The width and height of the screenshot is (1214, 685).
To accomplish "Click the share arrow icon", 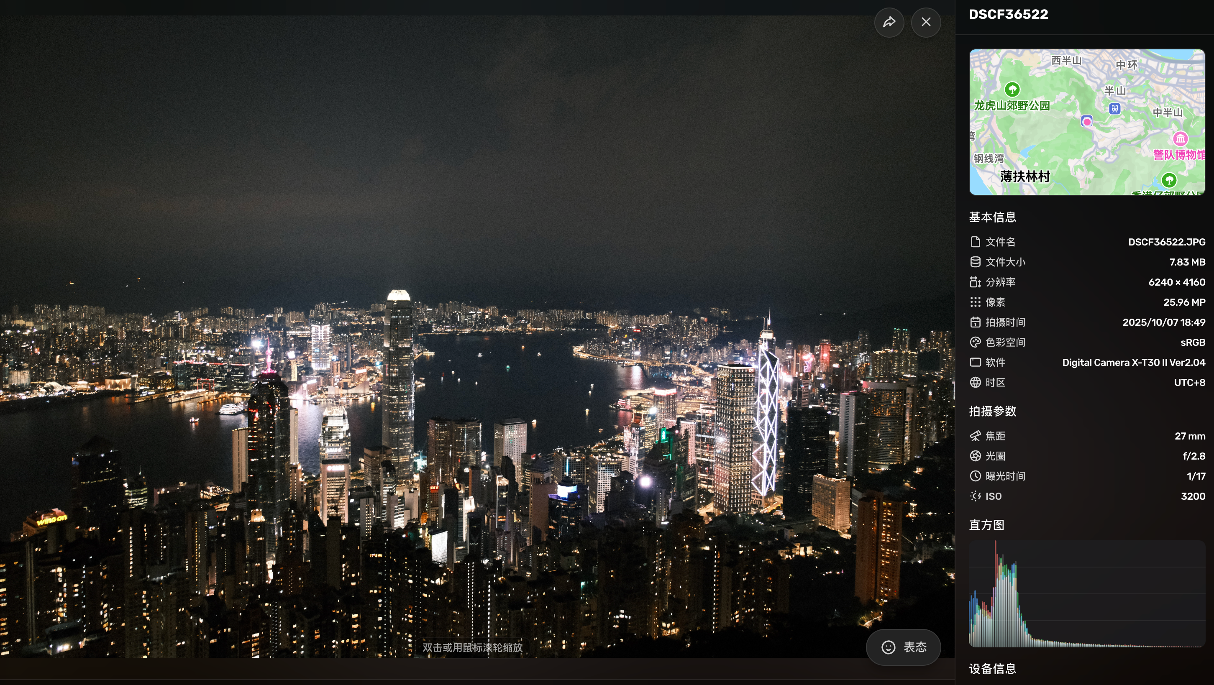I will 889,22.
